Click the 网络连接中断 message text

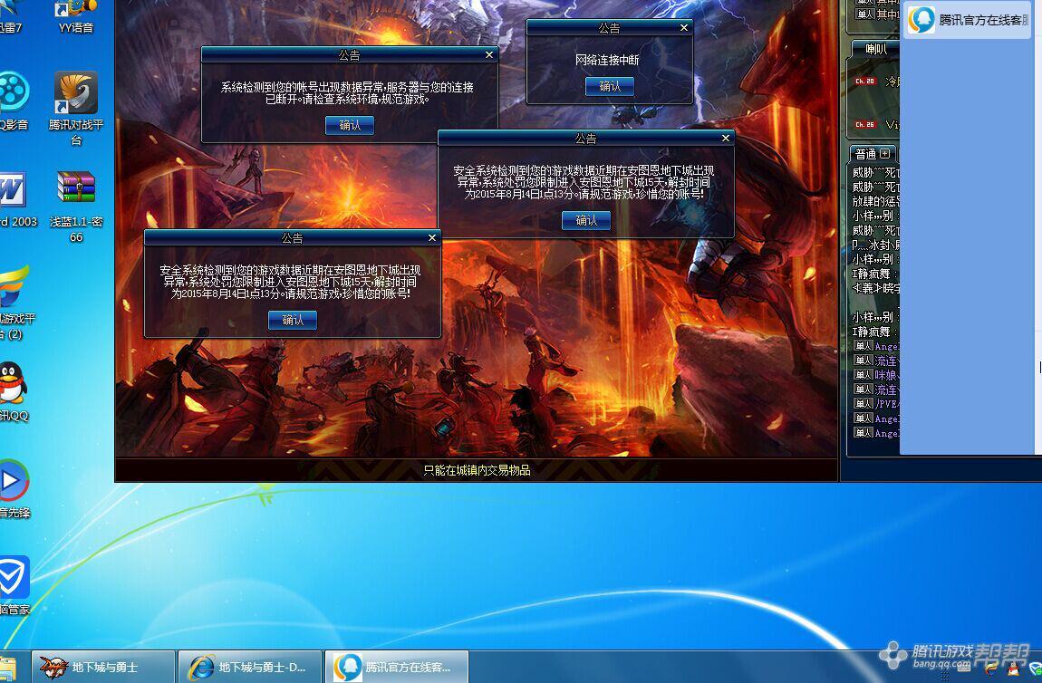[607, 60]
